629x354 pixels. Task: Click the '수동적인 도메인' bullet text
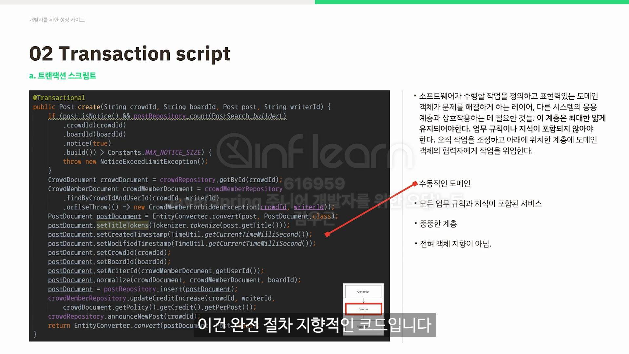click(445, 184)
